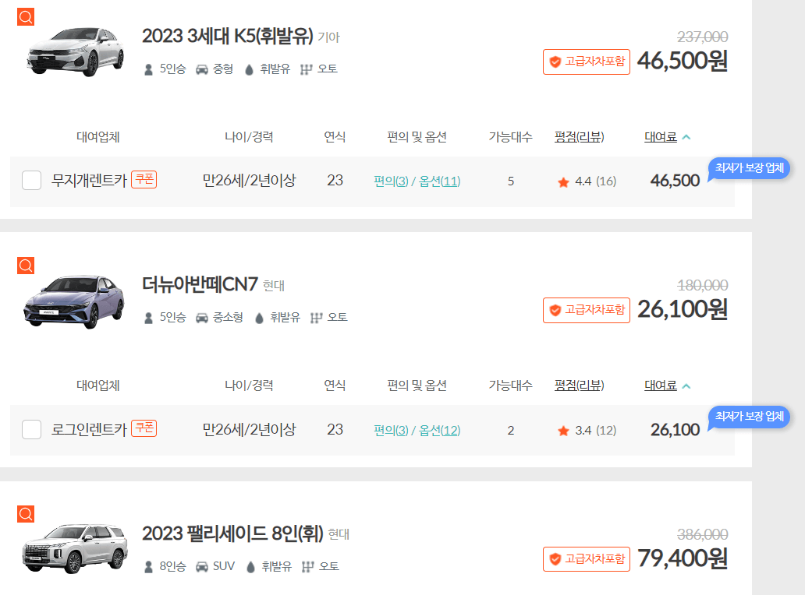Toggle the 대여료 sort arrow in K5 table

pyautogui.click(x=686, y=136)
